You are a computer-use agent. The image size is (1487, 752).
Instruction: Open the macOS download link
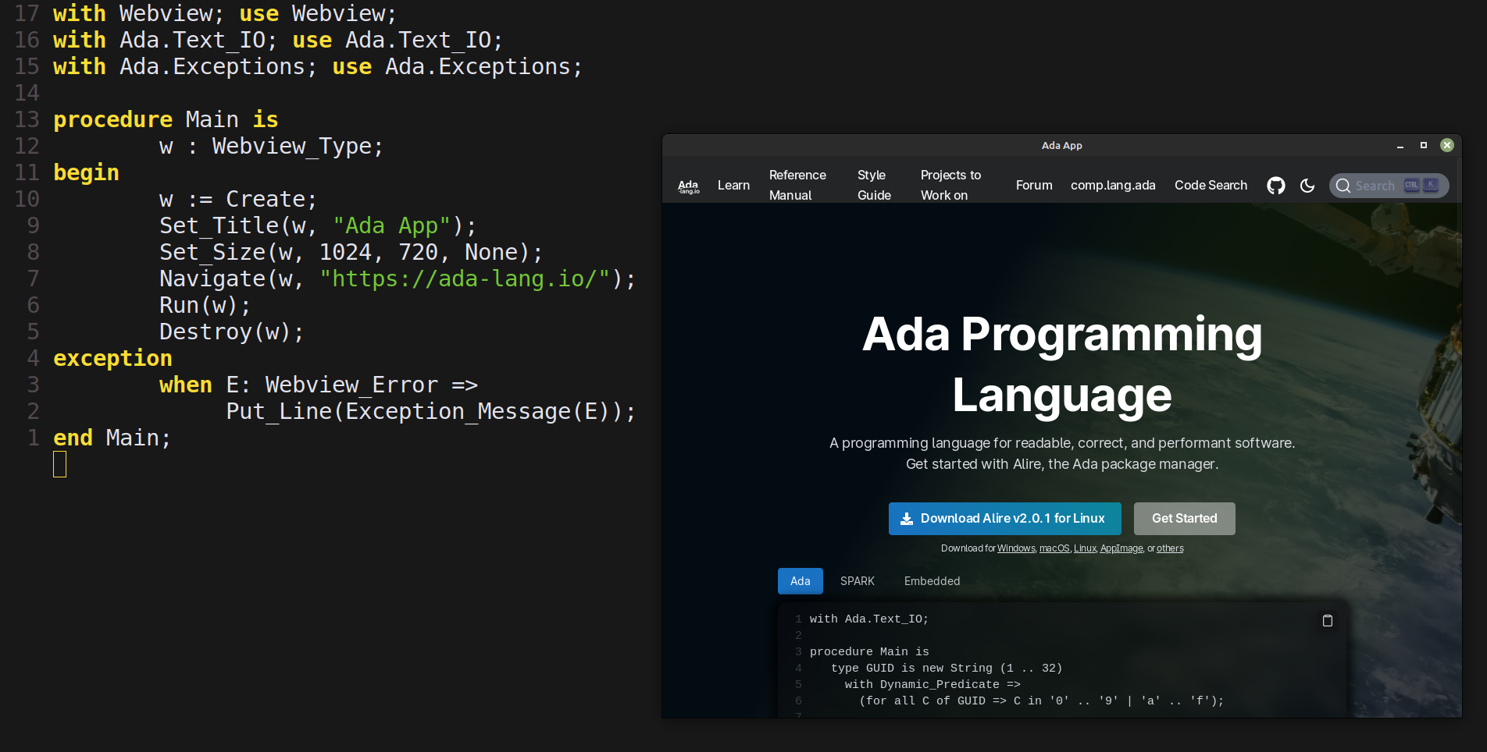click(1054, 548)
